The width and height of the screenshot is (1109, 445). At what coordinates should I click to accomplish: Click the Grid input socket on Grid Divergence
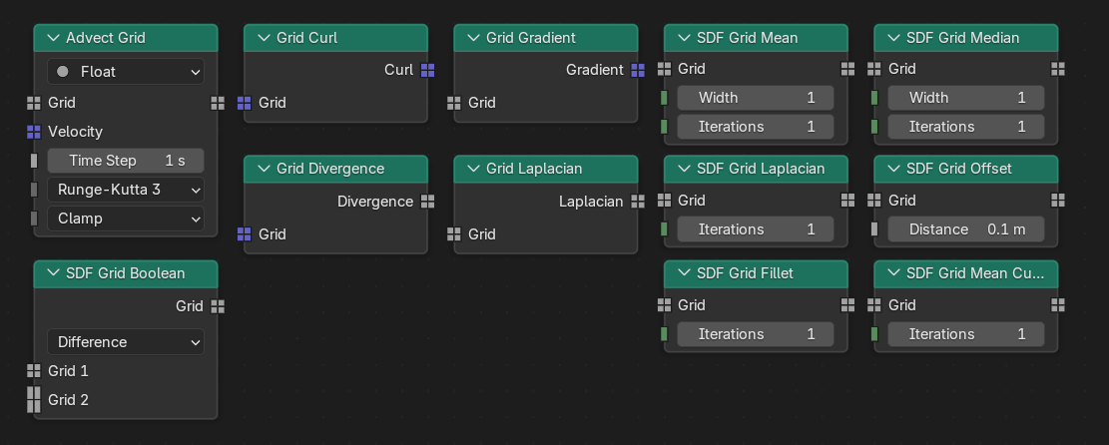[x=245, y=234]
